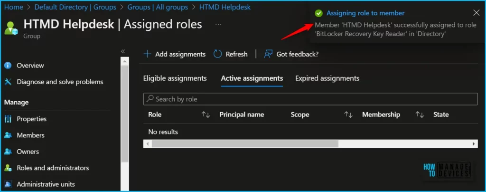Select the Active assignments tab
Viewport: 486px width, 192px height.
point(252,78)
